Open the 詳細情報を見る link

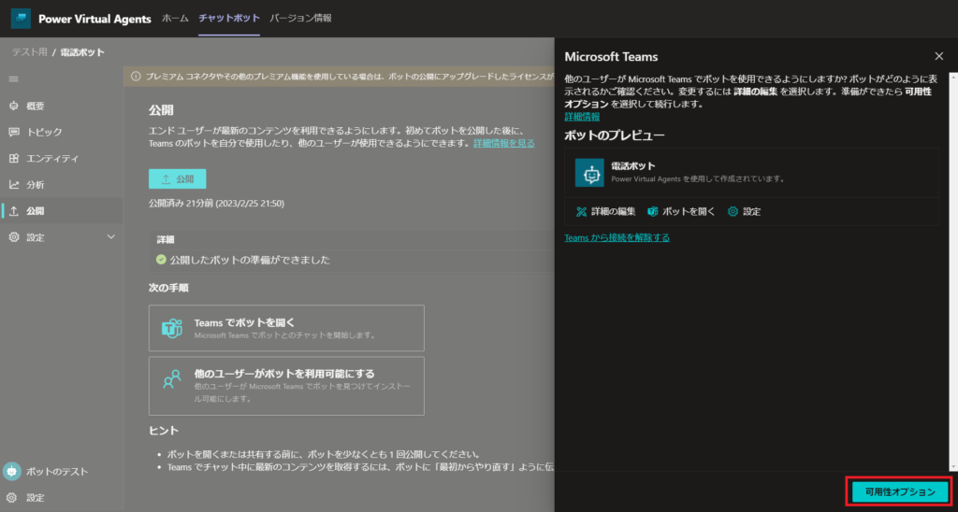[x=504, y=143]
